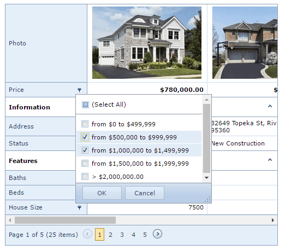Image resolution: width=285 pixels, height=250 pixels.
Task: Click the 7500 house size value
Action: click(x=196, y=207)
